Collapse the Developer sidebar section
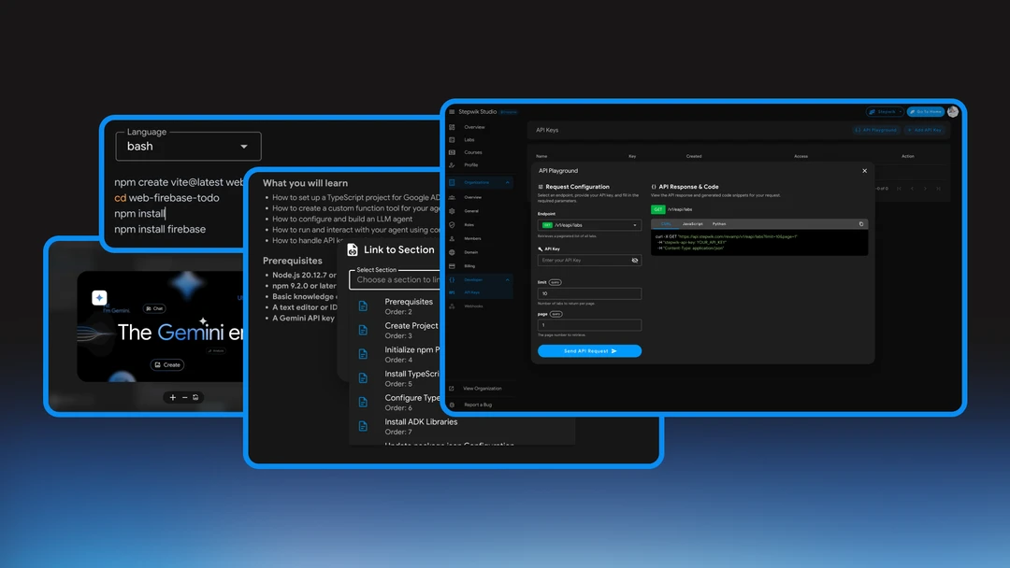1010x568 pixels. [509, 279]
